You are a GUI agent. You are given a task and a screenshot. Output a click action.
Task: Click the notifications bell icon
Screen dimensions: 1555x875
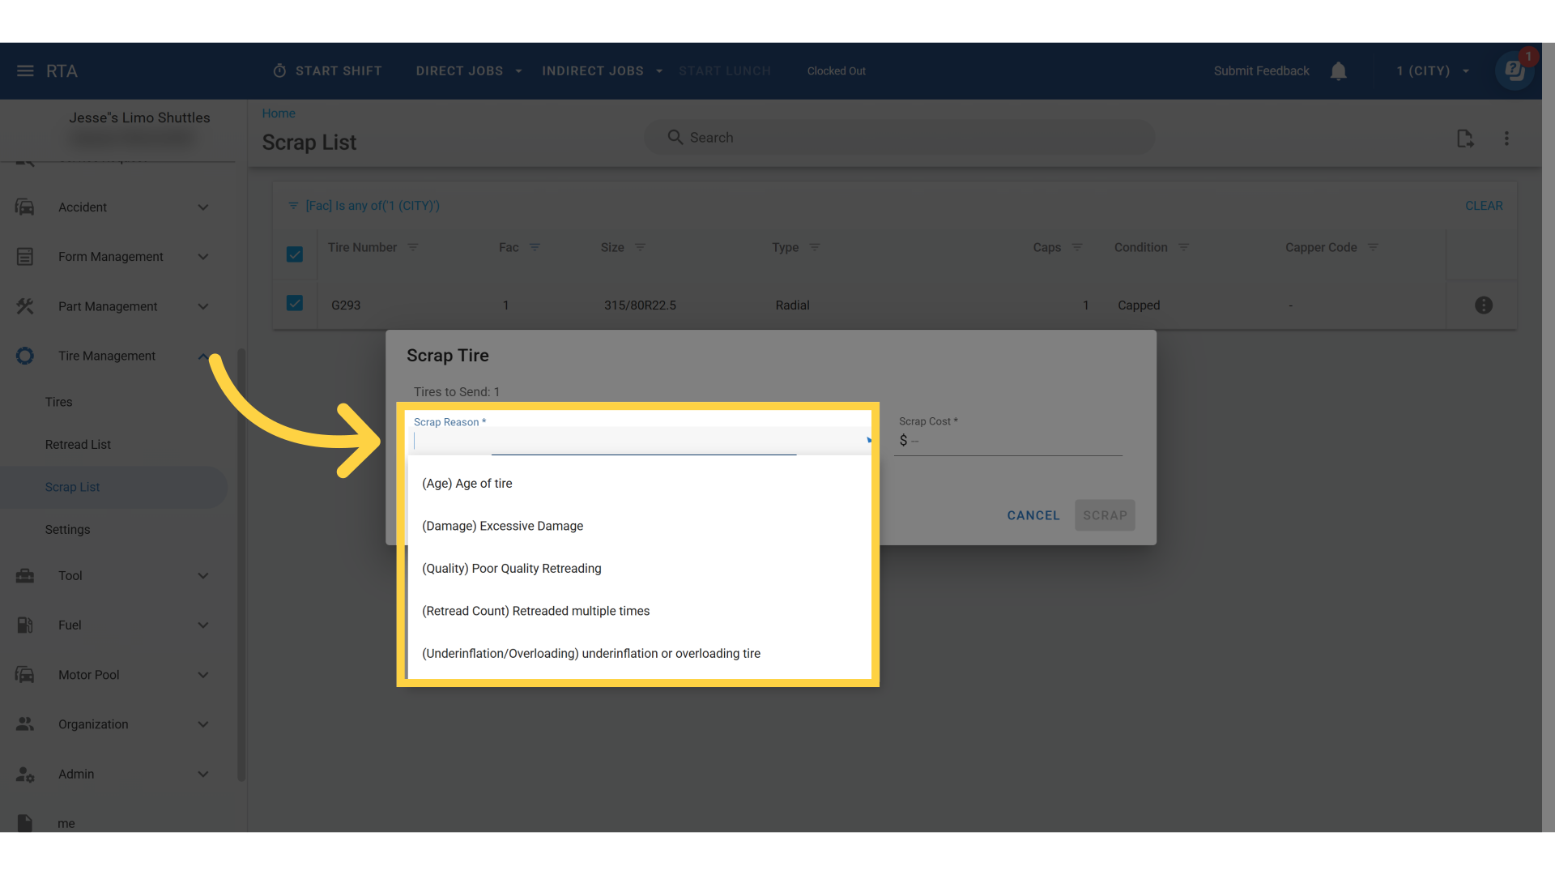coord(1339,71)
